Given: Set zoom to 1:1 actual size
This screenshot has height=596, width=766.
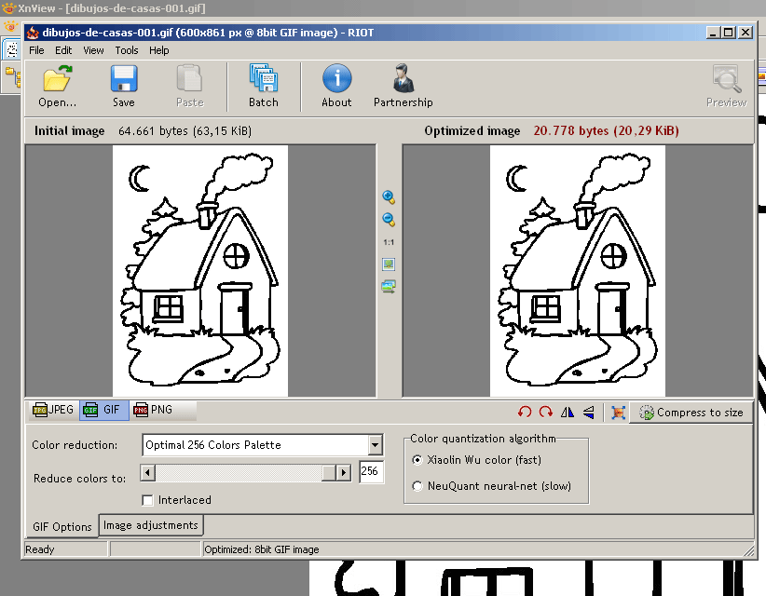Looking at the screenshot, I should tap(389, 242).
